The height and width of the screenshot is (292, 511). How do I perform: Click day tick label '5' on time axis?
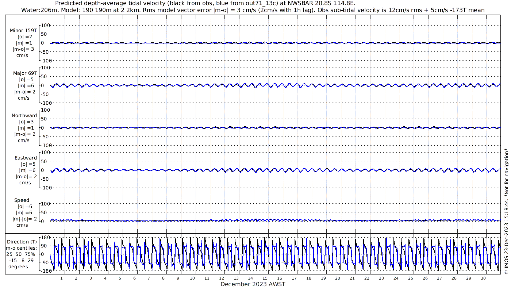[x=120, y=278]
